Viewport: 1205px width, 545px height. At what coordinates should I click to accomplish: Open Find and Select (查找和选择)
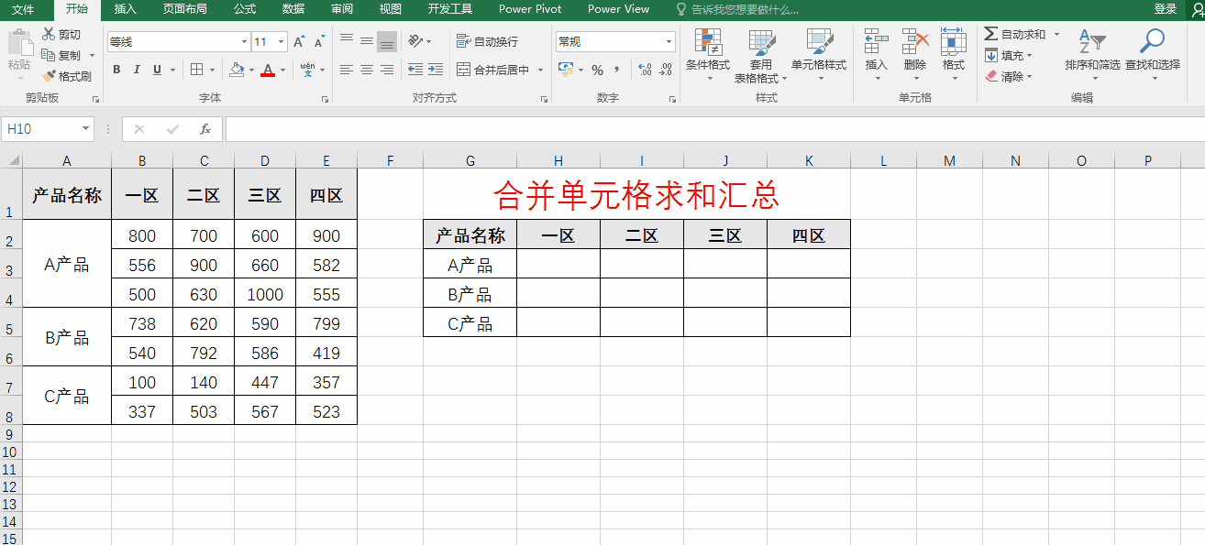click(x=1153, y=55)
